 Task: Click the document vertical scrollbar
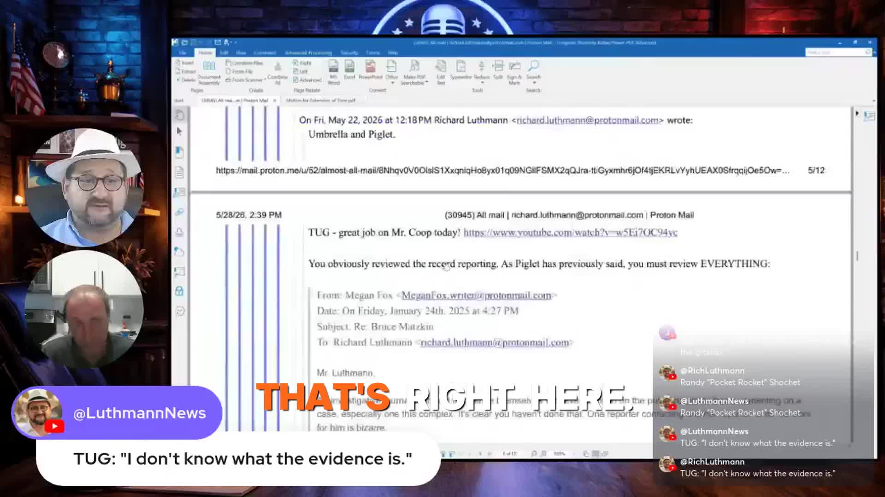(857, 256)
